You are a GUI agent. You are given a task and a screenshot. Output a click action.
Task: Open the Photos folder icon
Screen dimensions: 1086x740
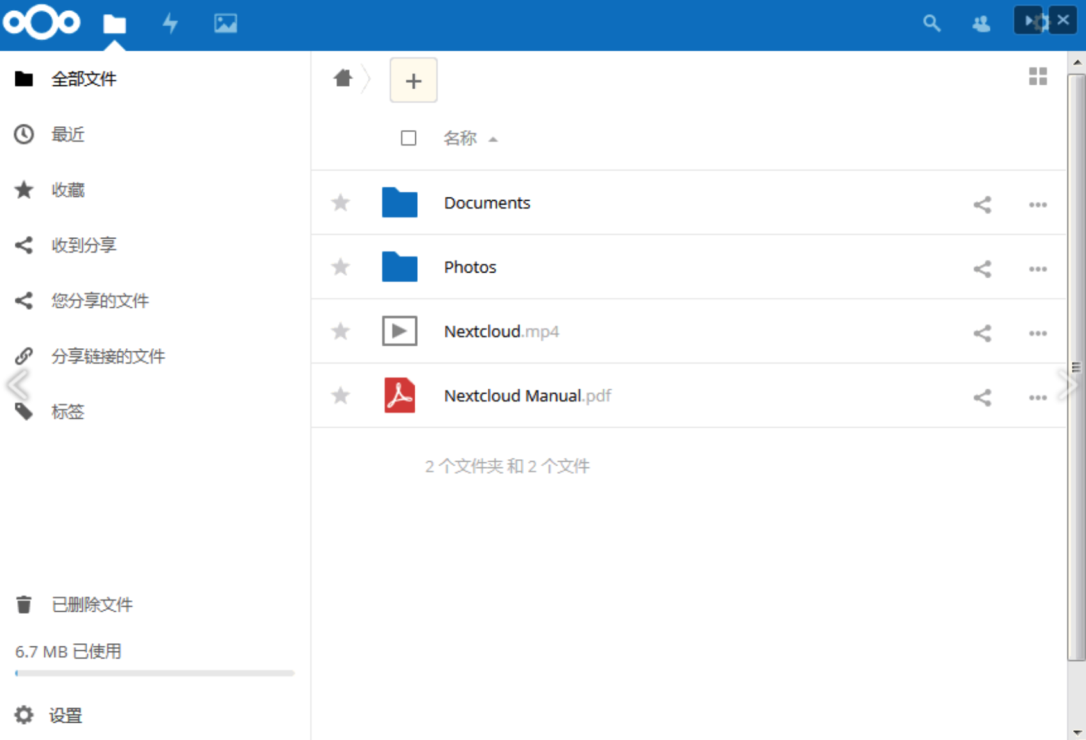399,266
